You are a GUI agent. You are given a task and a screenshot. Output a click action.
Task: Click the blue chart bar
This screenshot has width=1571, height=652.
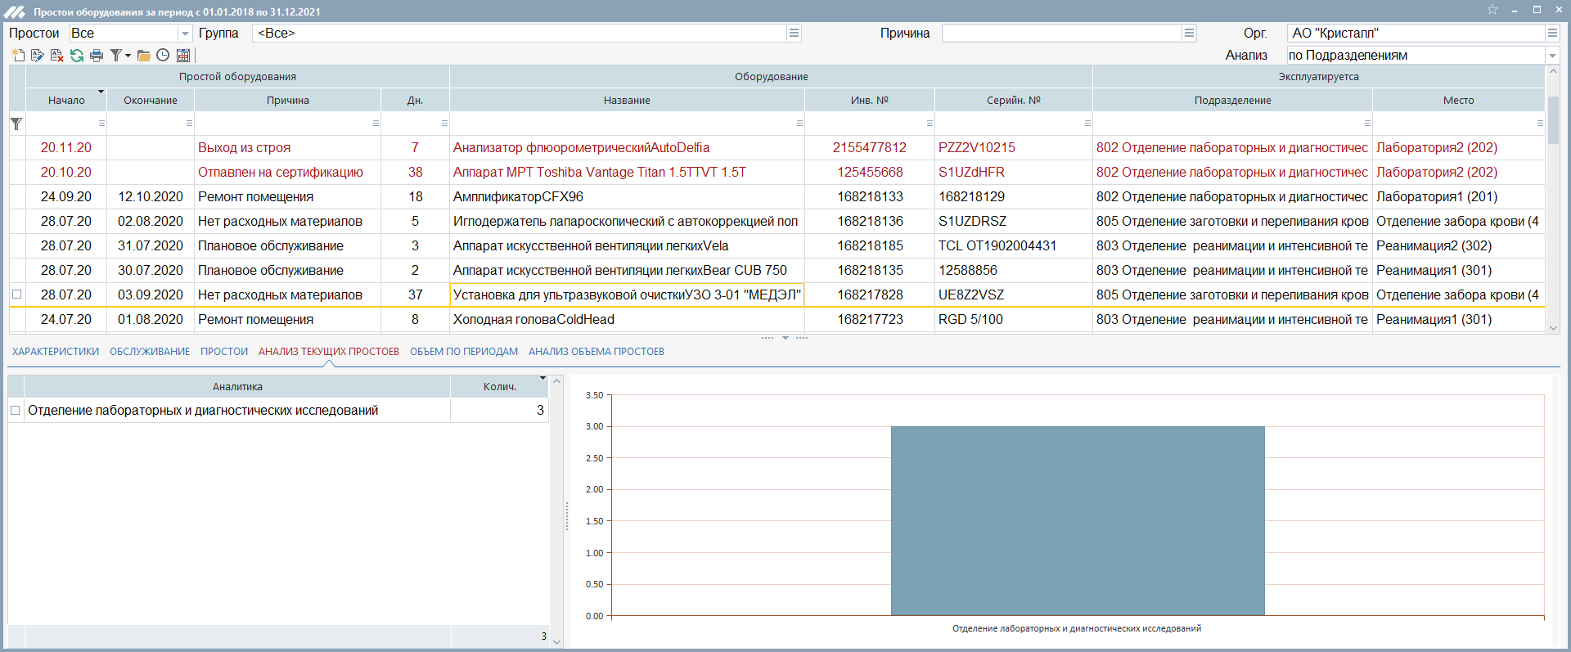(x=1078, y=521)
